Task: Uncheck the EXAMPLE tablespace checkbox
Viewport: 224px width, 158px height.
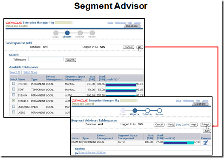Action: pos(14,101)
